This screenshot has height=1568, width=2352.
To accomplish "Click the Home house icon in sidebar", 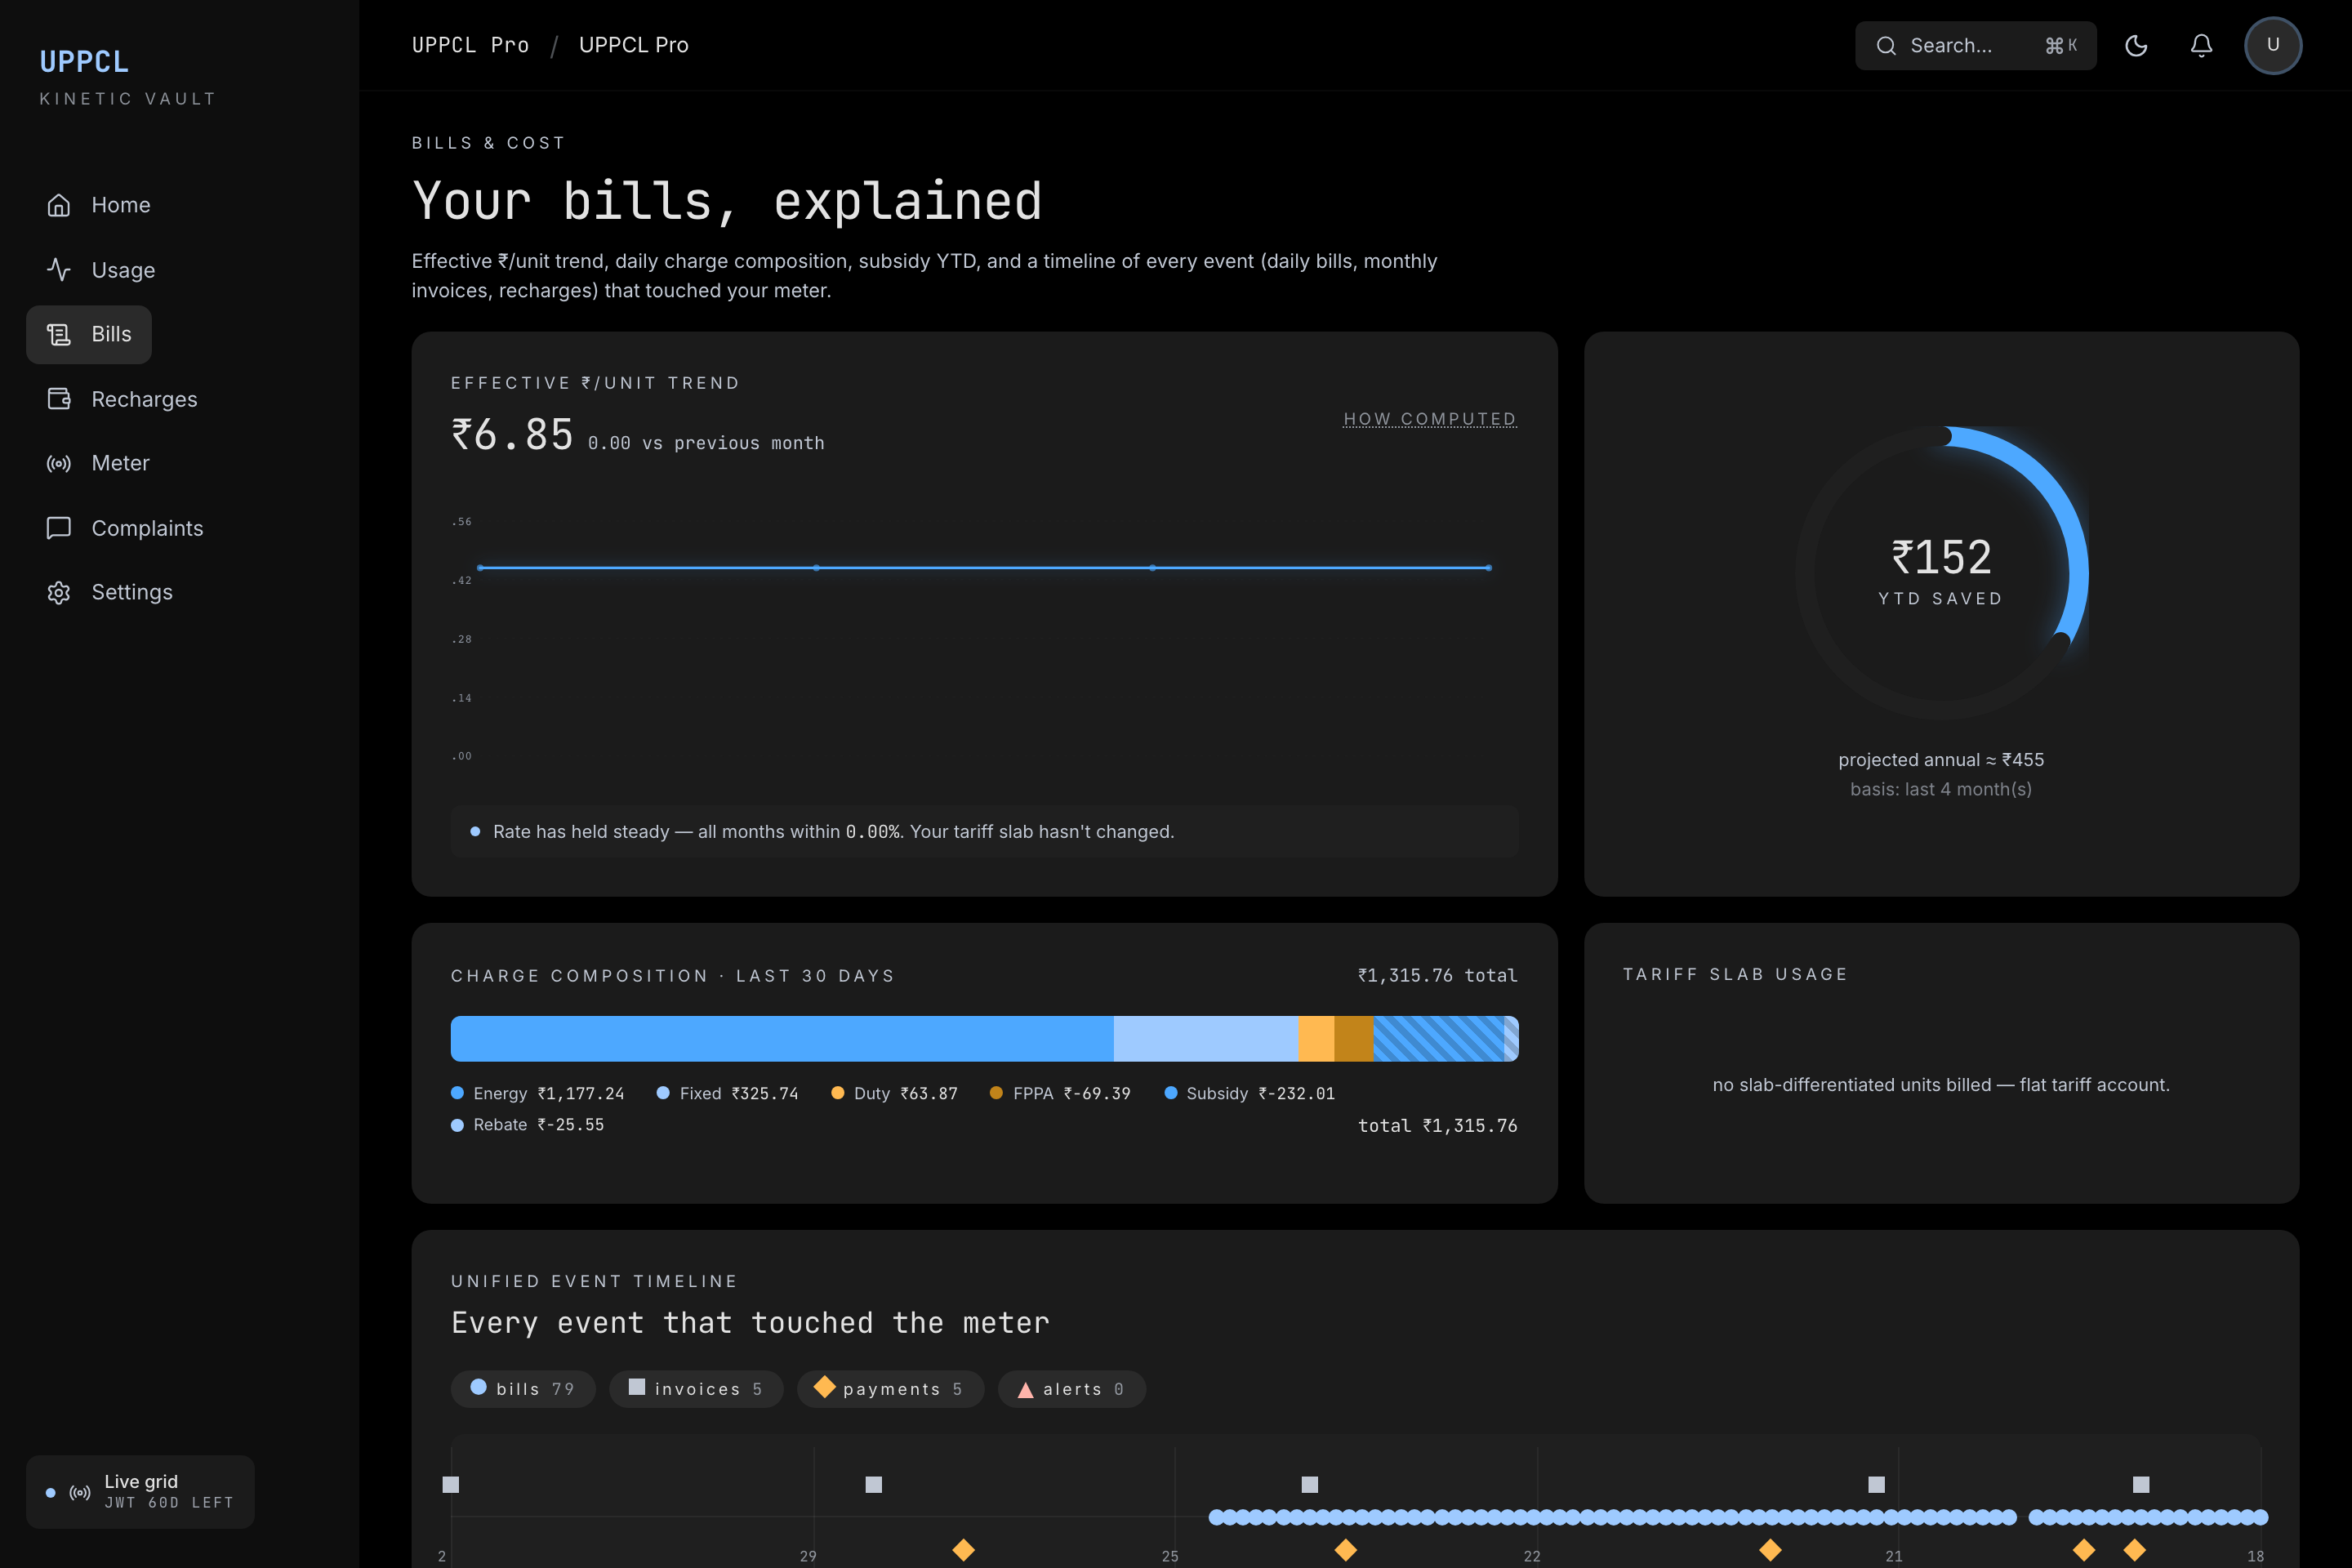I will tap(59, 205).
